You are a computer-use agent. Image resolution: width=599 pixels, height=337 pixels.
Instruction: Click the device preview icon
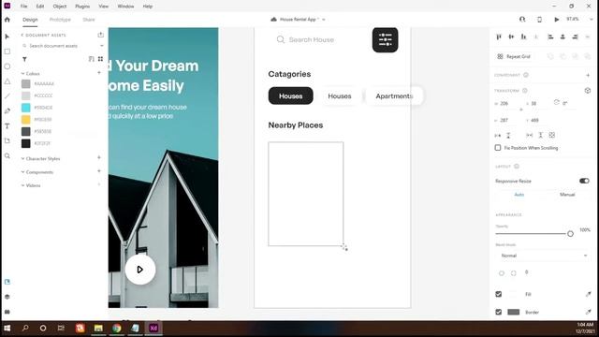539,20
